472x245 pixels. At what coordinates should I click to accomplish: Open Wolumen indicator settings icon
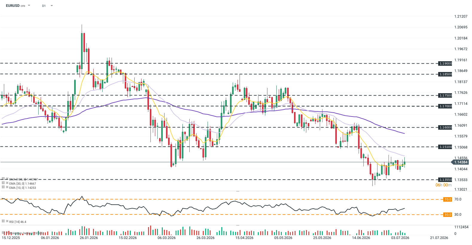(3, 232)
